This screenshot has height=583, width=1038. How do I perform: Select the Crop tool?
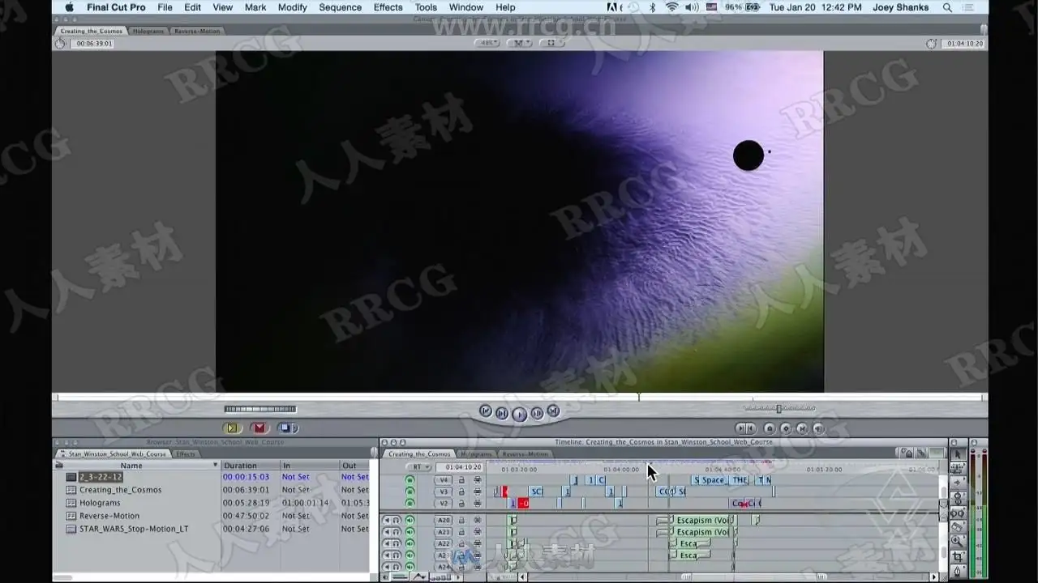click(x=957, y=557)
